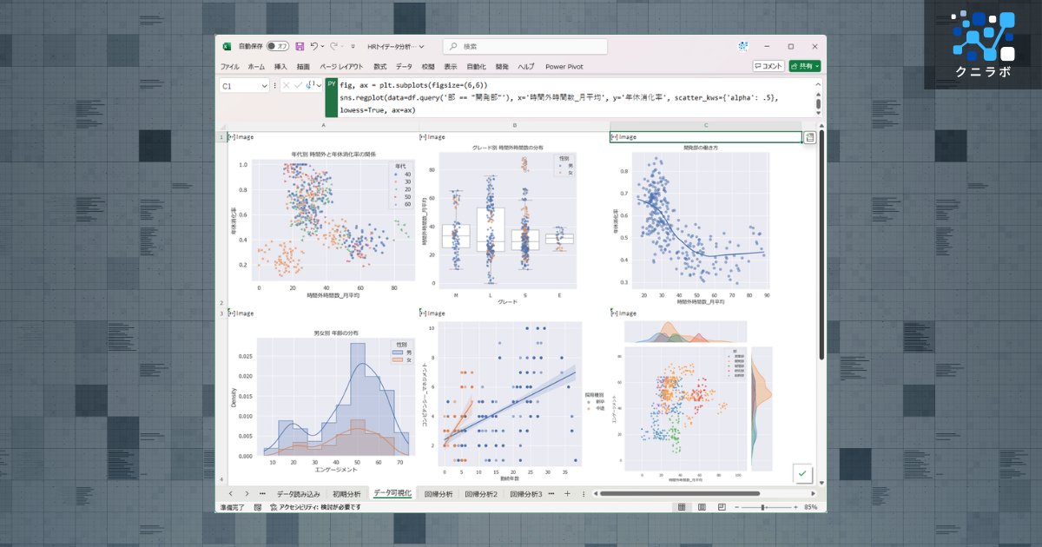Select the Save icon in quick access toolbar

click(299, 46)
